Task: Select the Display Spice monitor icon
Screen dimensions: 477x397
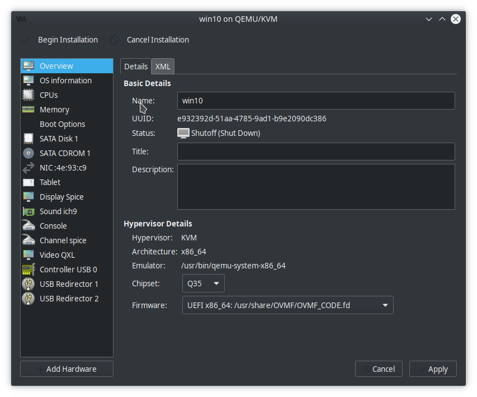Action: point(29,196)
